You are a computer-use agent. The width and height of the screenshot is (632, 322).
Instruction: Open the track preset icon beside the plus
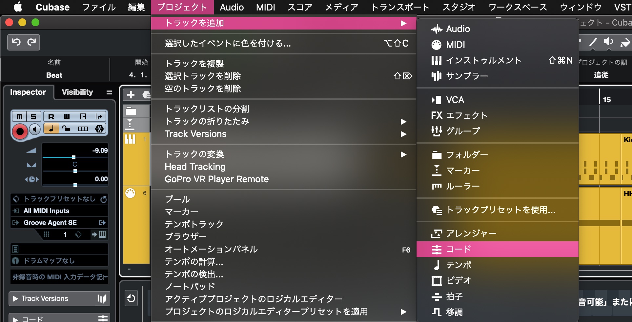coord(146,95)
